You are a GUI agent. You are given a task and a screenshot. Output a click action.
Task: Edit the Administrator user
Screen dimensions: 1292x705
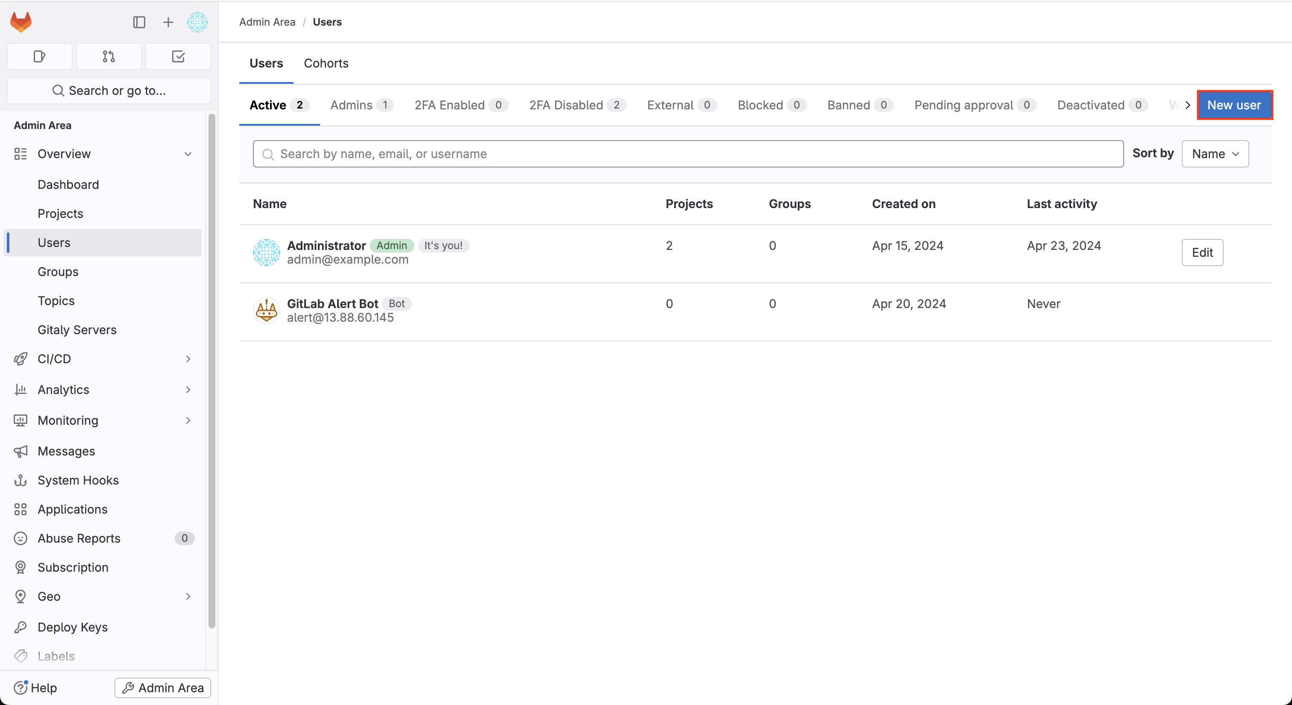click(1202, 253)
